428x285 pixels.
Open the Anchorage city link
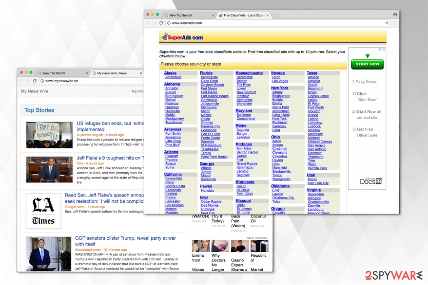pyautogui.click(x=174, y=77)
